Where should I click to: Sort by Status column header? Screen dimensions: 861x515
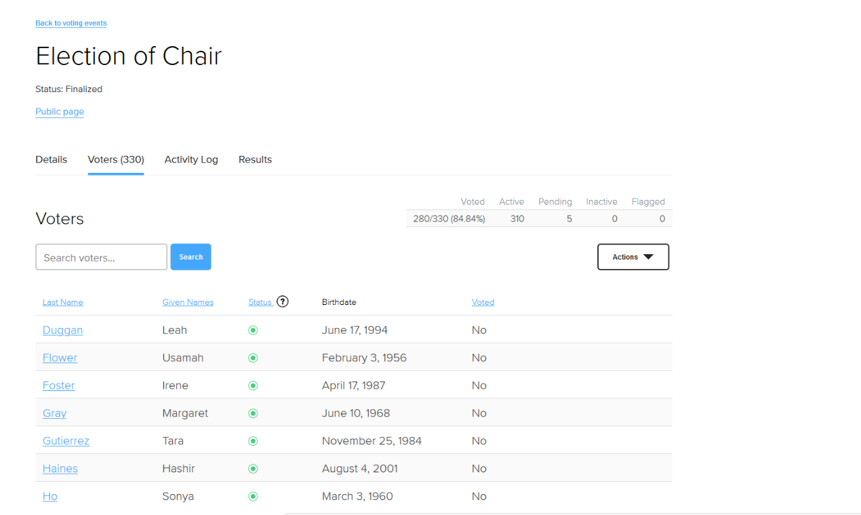[x=260, y=302]
